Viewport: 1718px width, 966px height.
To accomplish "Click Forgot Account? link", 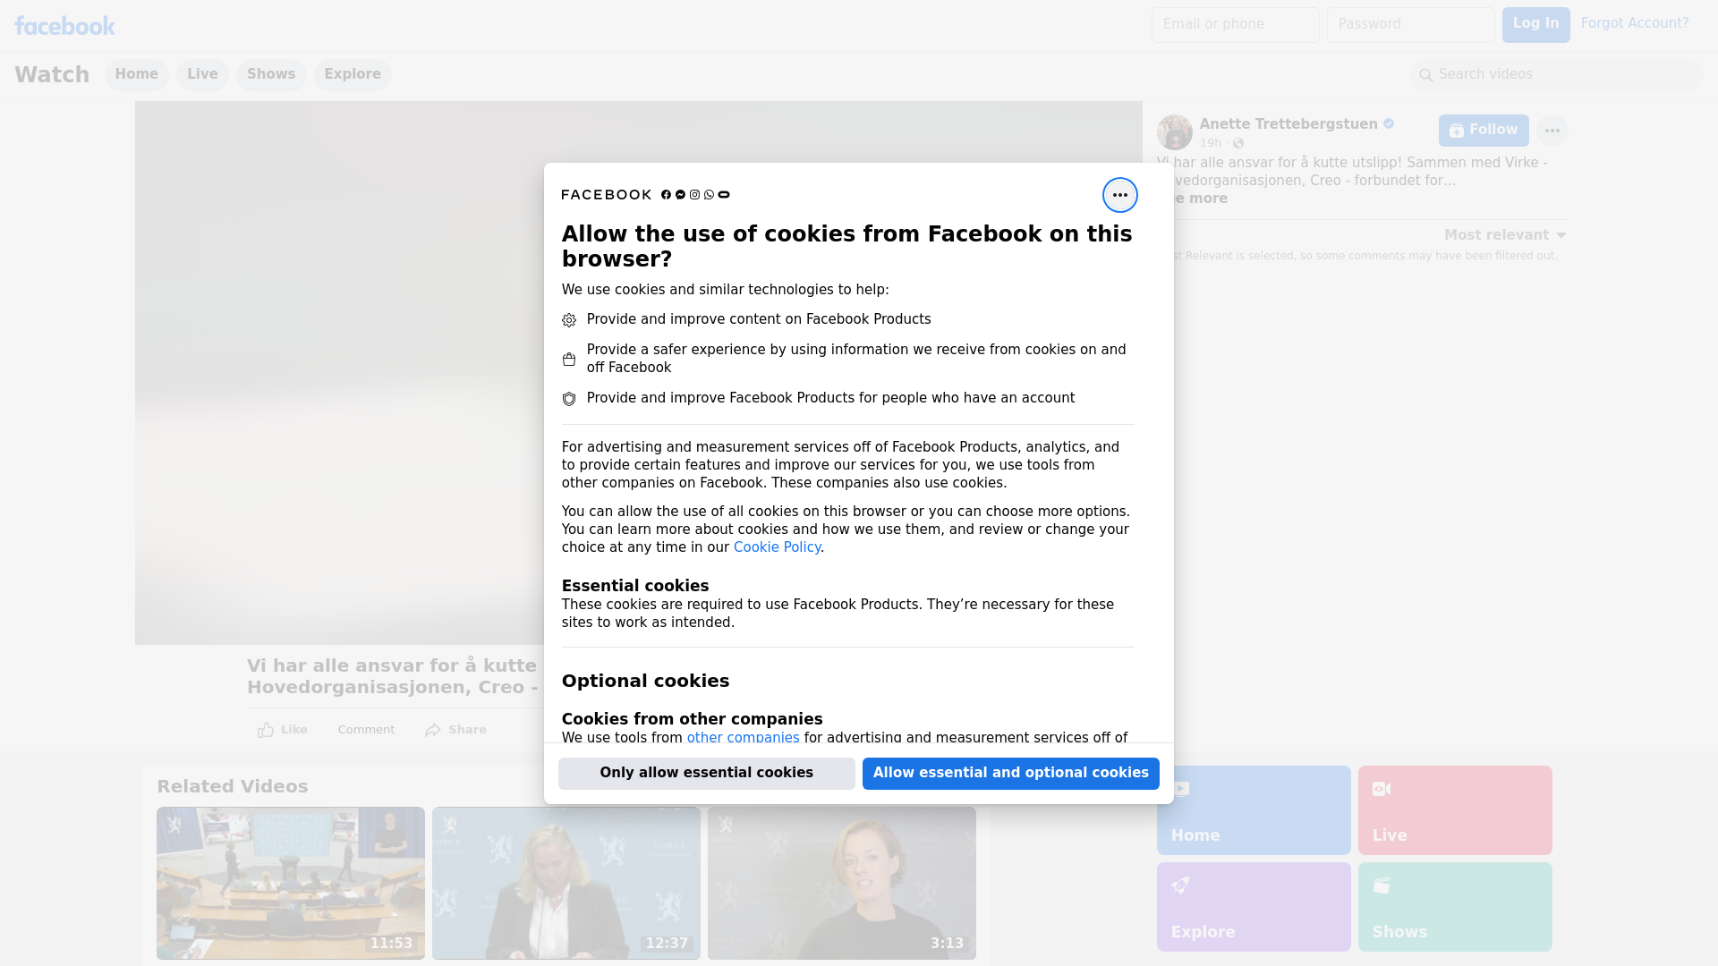I will point(1635,23).
